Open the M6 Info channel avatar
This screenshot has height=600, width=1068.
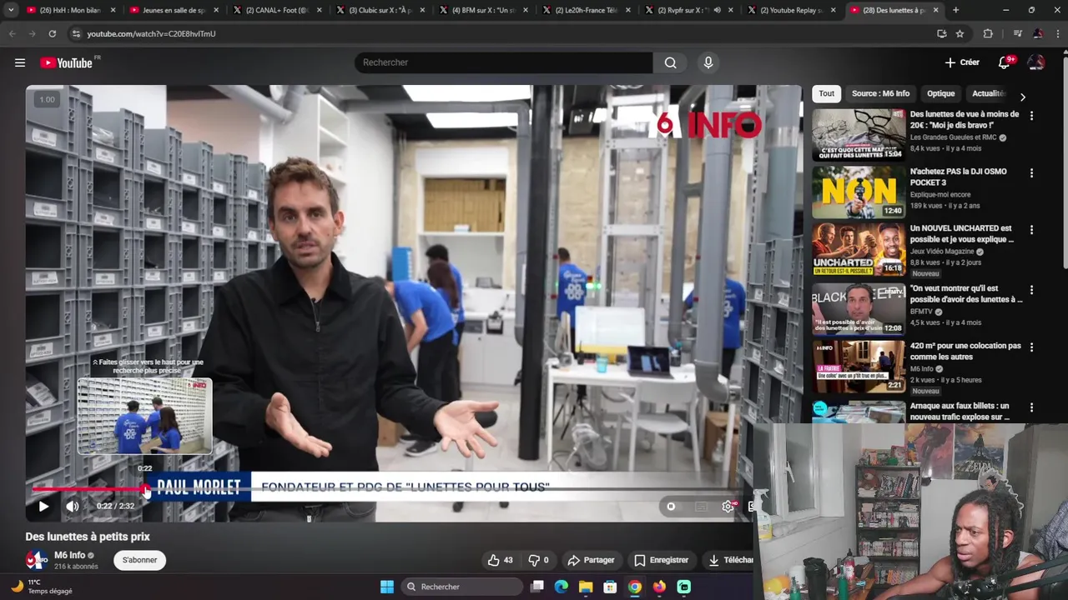tap(37, 560)
